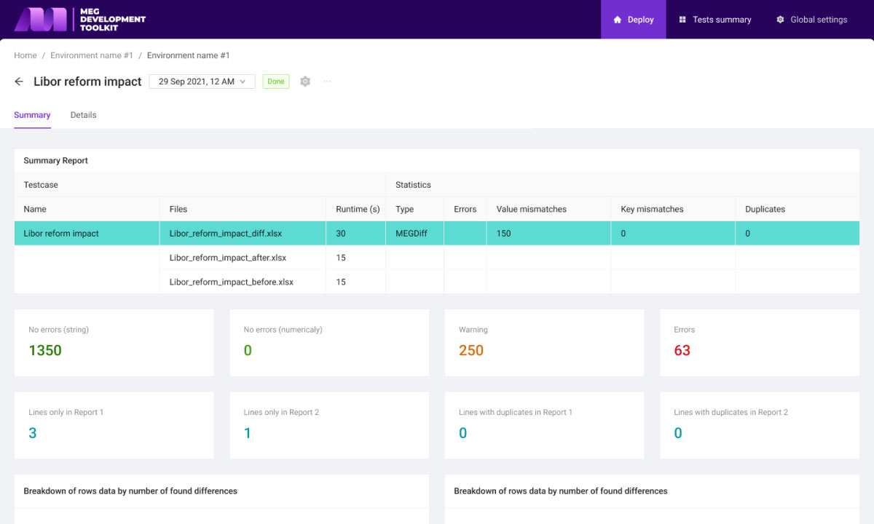The height and width of the screenshot is (524, 874).
Task: Click the Warning card showing 250
Action: tap(545, 343)
